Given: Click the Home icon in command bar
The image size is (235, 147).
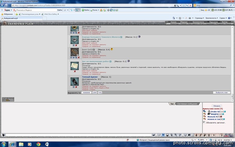Looking at the screenshot, I should (x=174, y=18).
